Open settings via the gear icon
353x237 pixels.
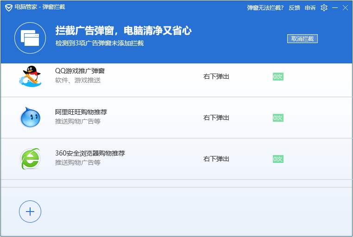click(324, 8)
